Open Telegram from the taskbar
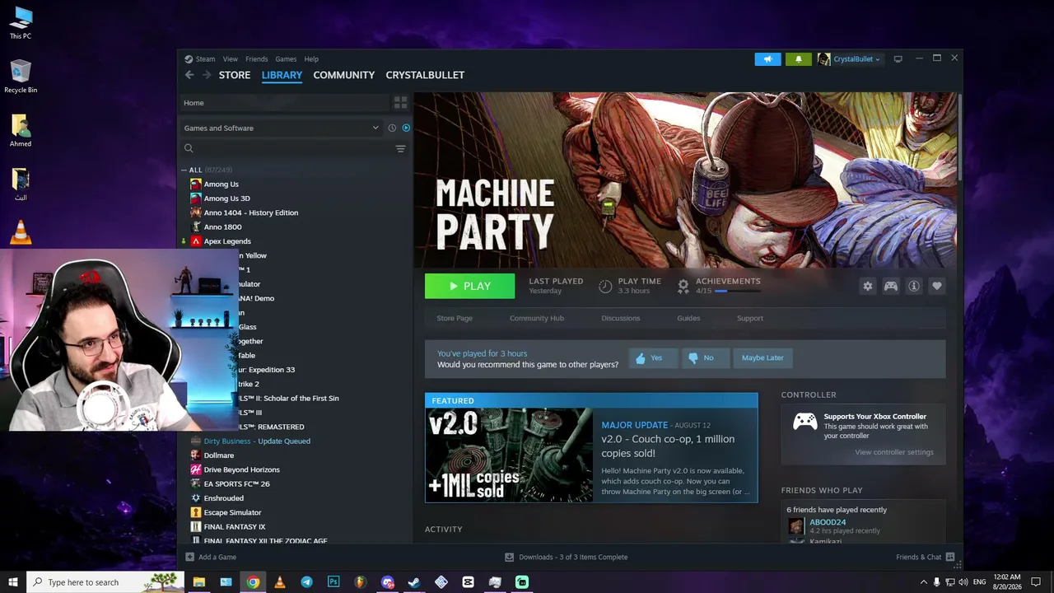Screen dimensions: 1054x593 306,582
